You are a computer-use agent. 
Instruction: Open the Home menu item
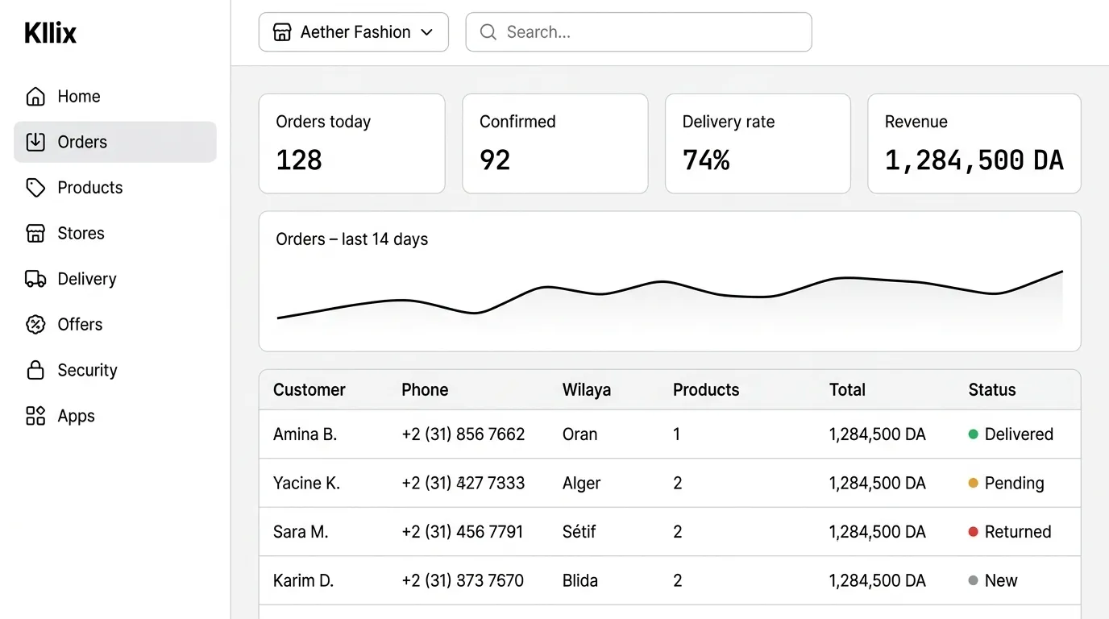[115, 97]
